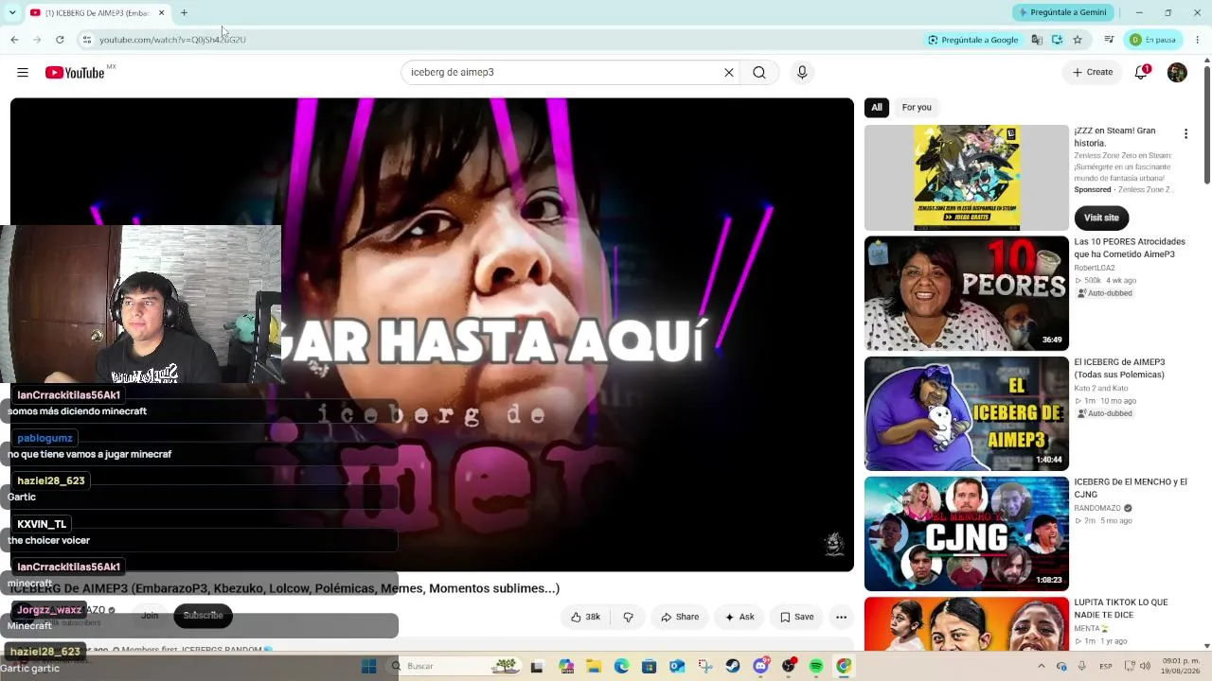Screen dimensions: 1212x681
Task: Click the Create button
Action: tap(1092, 73)
